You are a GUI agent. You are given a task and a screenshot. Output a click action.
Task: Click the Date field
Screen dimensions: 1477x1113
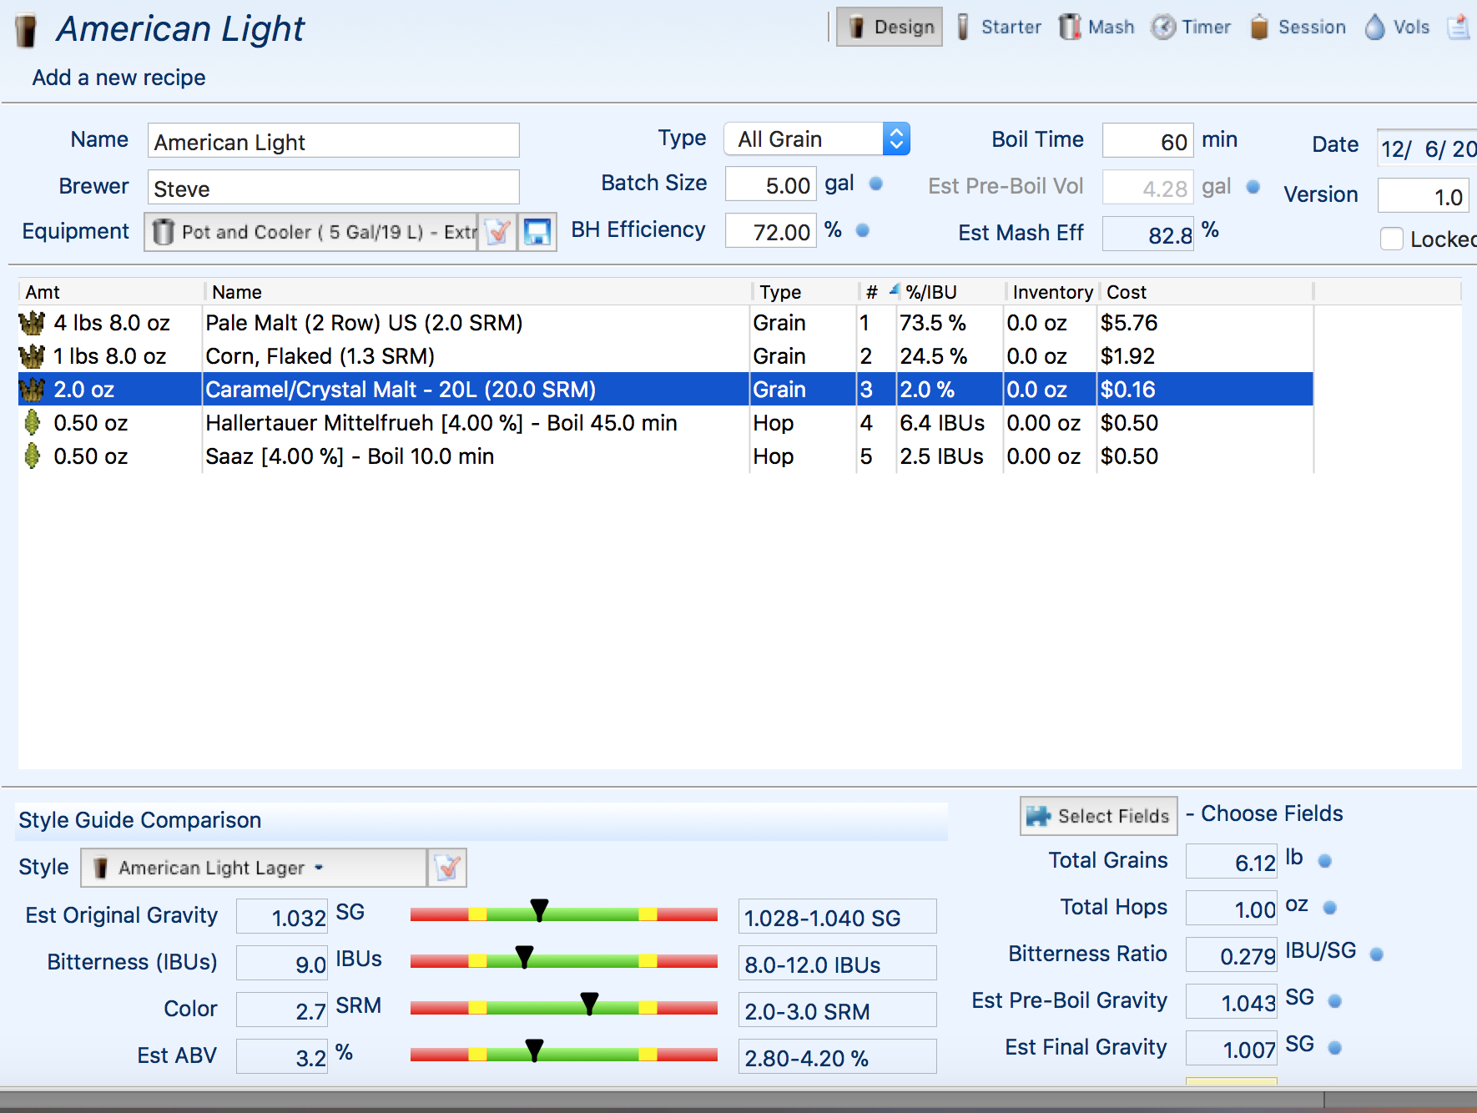1427,148
